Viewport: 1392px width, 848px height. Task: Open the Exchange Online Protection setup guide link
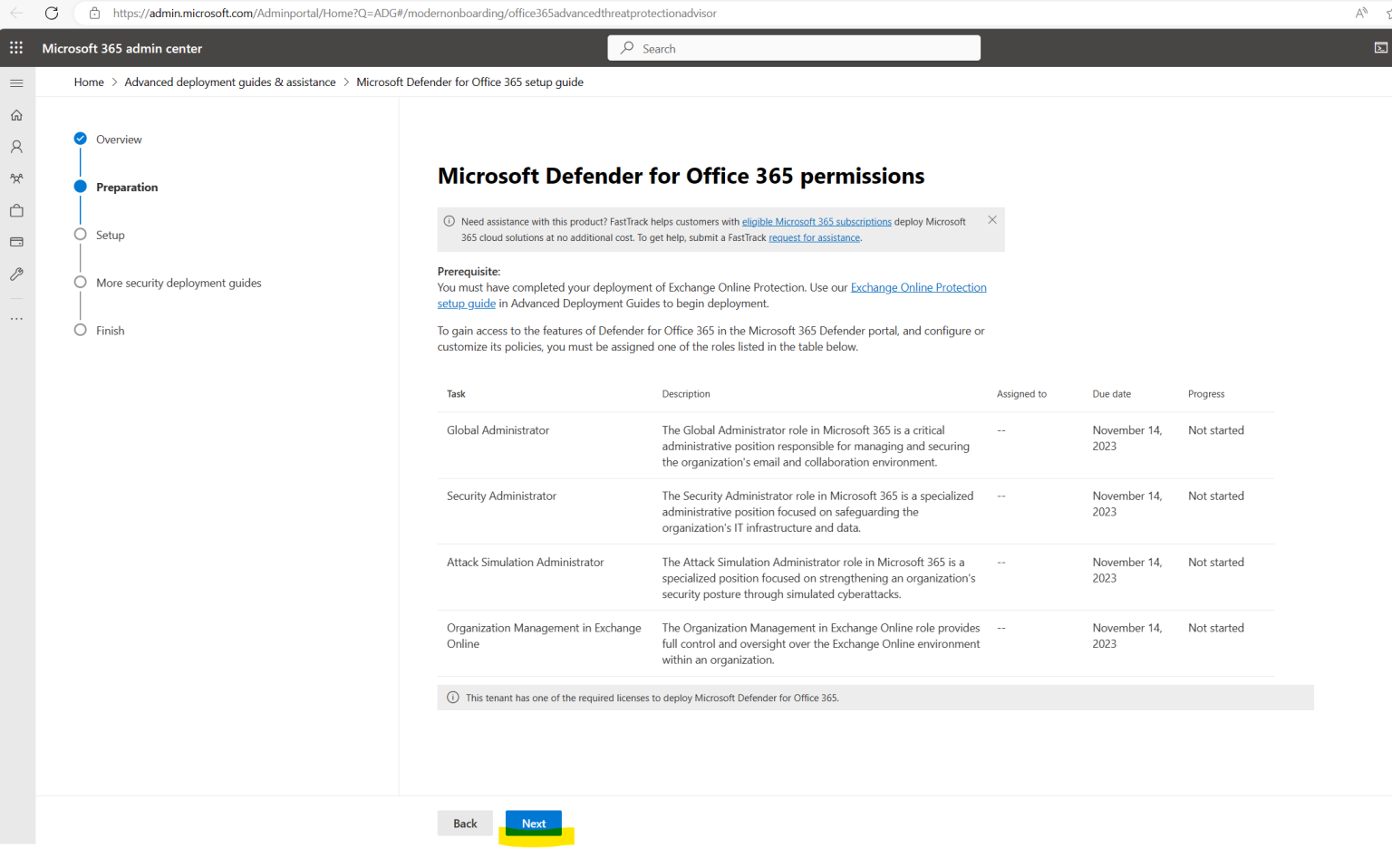(x=918, y=286)
